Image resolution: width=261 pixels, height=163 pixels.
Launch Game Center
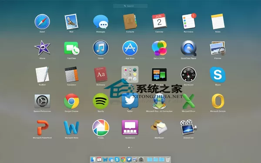click(x=159, y=48)
